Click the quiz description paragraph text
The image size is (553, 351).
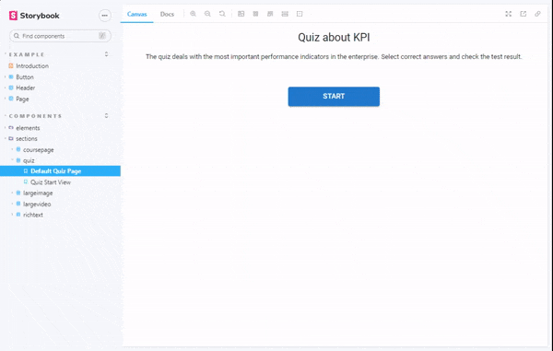tap(334, 57)
